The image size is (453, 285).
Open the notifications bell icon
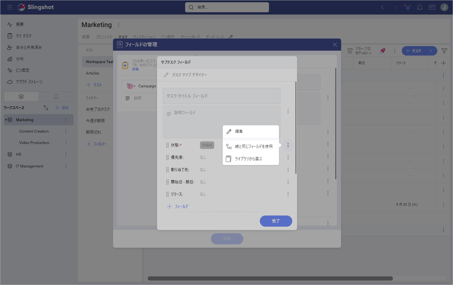tap(419, 7)
